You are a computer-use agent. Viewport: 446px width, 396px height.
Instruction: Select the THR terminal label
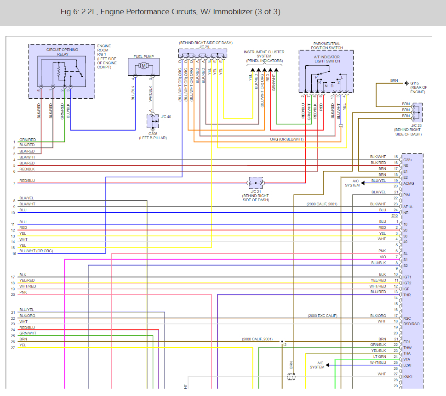coord(407,295)
